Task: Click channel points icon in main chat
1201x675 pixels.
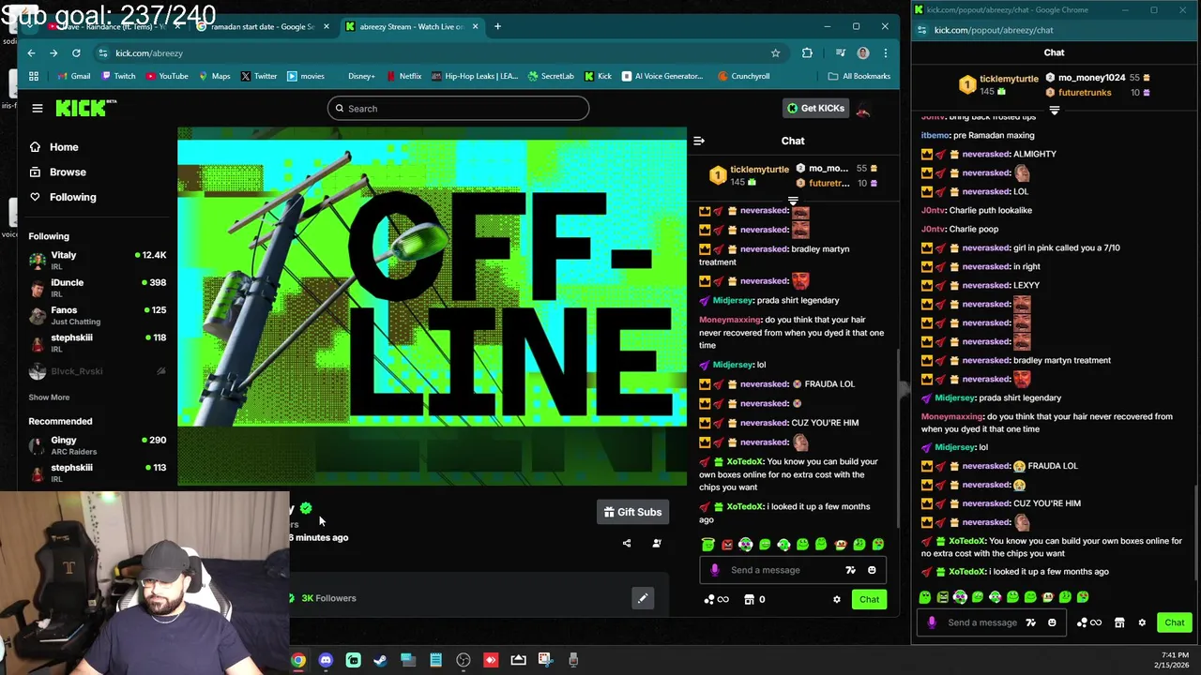Action: coord(716,600)
